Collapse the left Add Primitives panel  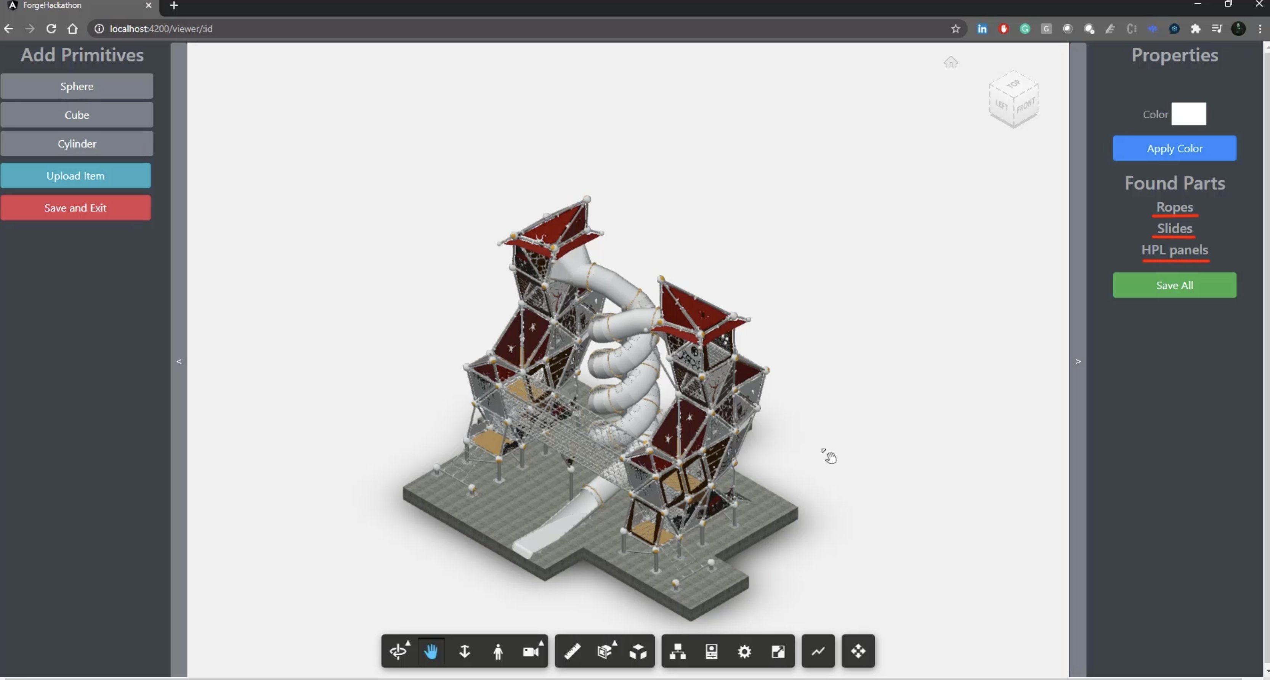(x=179, y=361)
